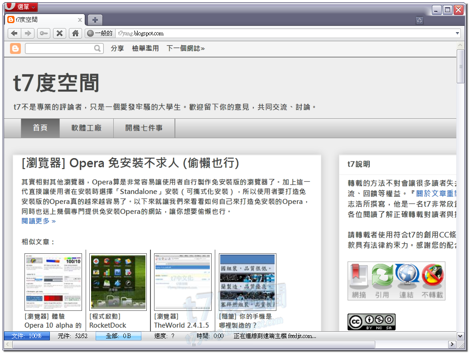Close the t7度空間 tab
This screenshot has width=469, height=353.
[x=80, y=20]
